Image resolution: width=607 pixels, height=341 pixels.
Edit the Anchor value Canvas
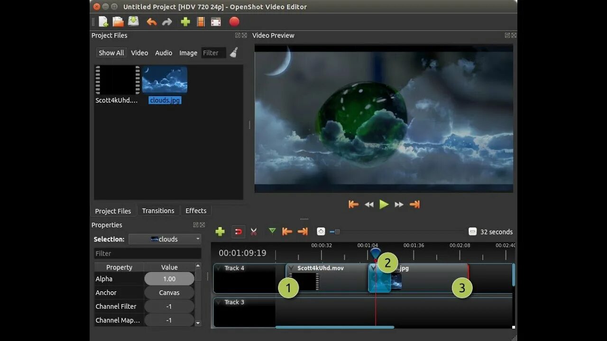[169, 293]
